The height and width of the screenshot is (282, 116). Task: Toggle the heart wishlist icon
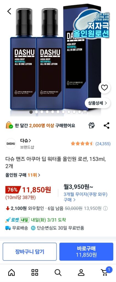(104, 88)
